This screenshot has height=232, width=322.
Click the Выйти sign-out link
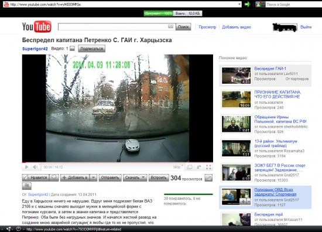pos(306,27)
